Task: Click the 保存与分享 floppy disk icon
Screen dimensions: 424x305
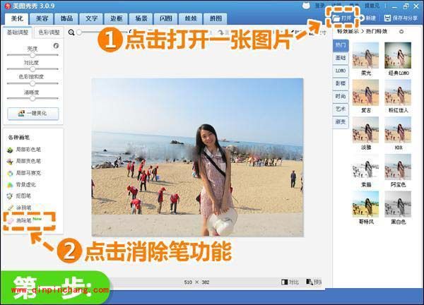Action: coord(387,18)
